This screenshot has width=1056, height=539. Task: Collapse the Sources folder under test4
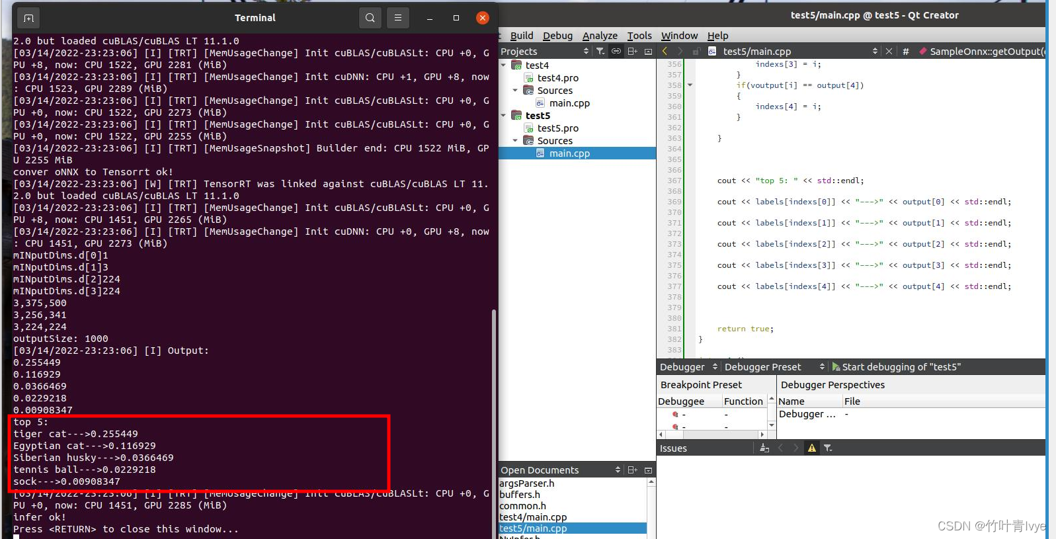point(516,90)
